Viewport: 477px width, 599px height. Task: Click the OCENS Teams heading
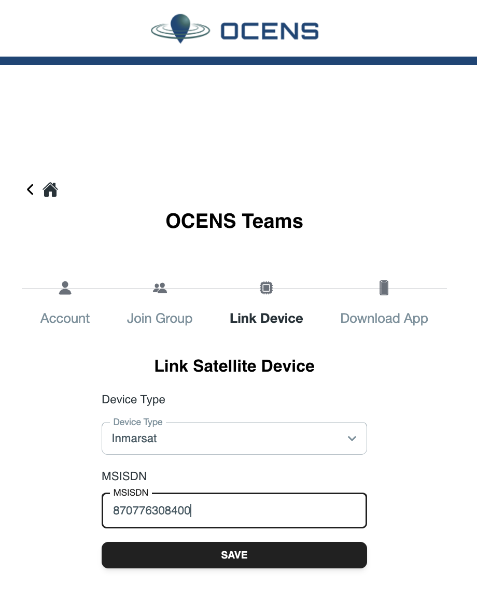234,221
